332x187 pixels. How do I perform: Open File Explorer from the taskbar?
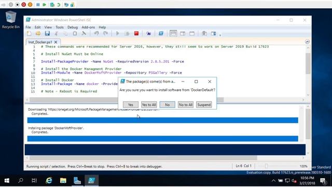coord(63,180)
